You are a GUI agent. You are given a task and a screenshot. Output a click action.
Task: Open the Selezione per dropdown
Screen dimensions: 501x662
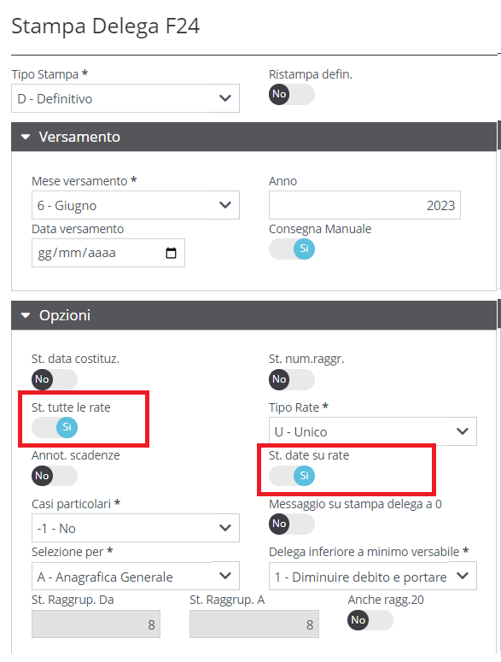click(x=136, y=576)
